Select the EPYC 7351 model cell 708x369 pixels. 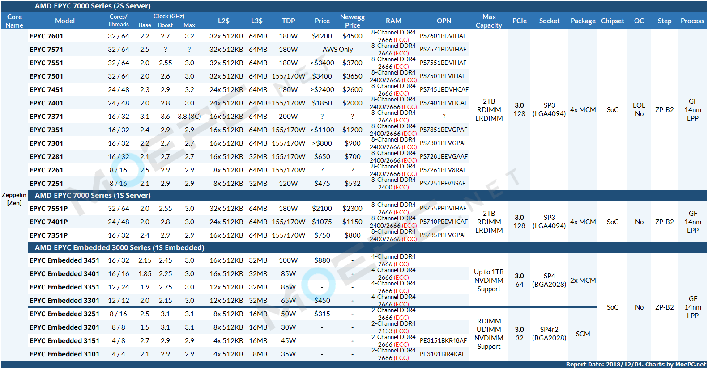coord(47,130)
